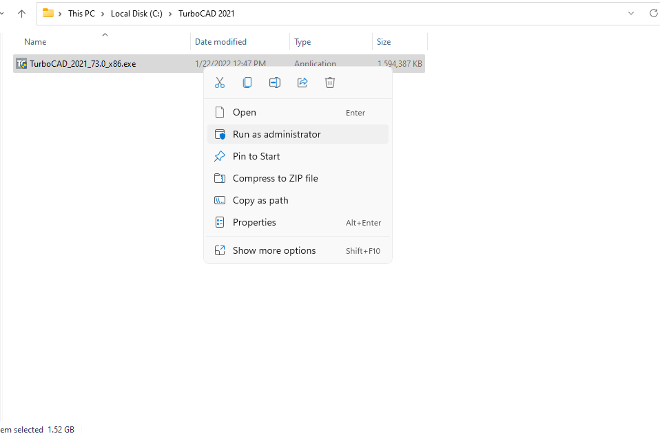
Task: Select Compress to ZIP file
Action: coord(298,179)
